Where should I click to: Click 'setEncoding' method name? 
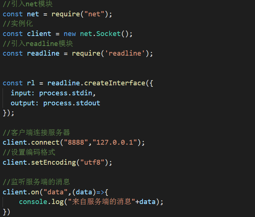click(53, 162)
